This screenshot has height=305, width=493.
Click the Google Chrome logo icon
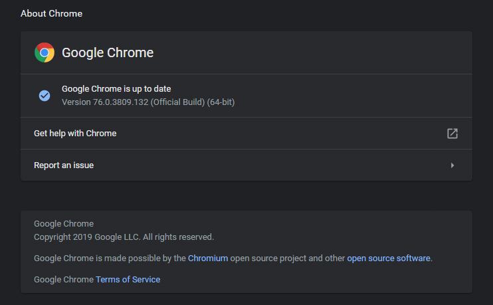pyautogui.click(x=45, y=52)
